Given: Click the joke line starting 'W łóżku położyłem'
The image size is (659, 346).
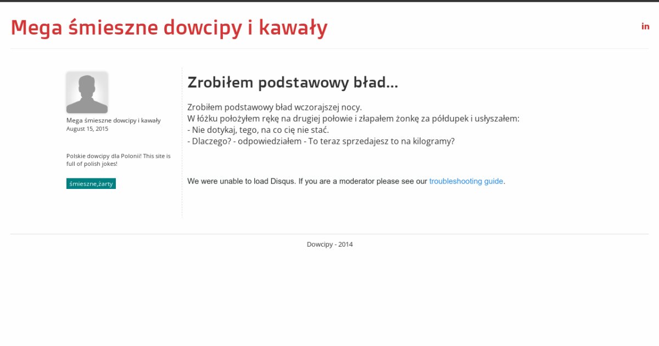Looking at the screenshot, I should click(353, 119).
